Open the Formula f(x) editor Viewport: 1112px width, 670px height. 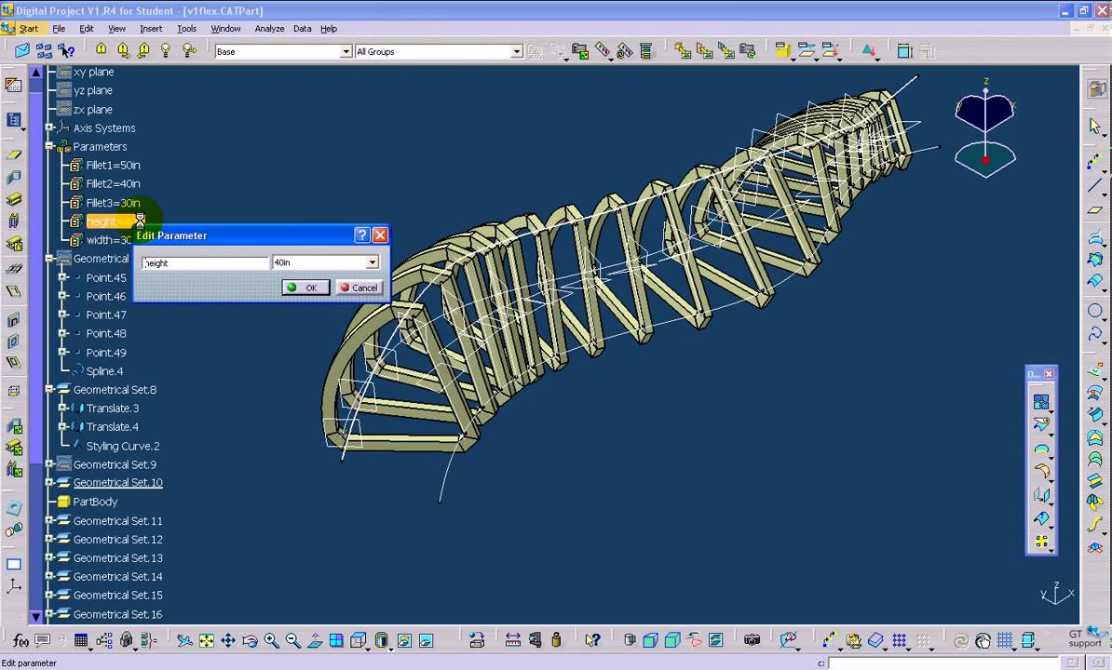click(20, 641)
